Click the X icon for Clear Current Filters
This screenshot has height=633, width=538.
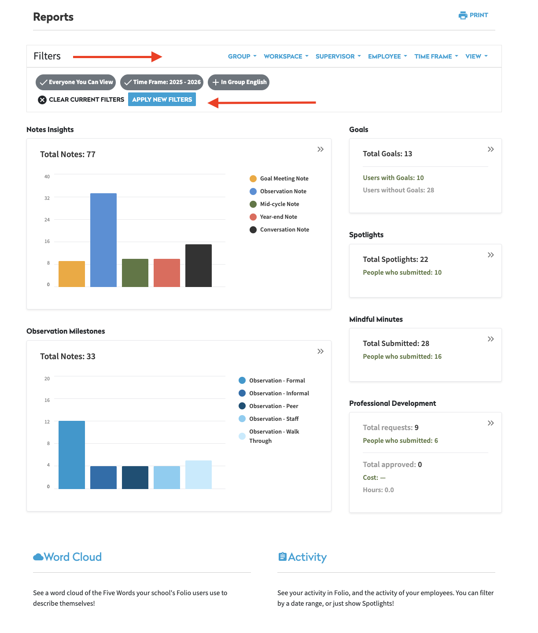point(42,100)
